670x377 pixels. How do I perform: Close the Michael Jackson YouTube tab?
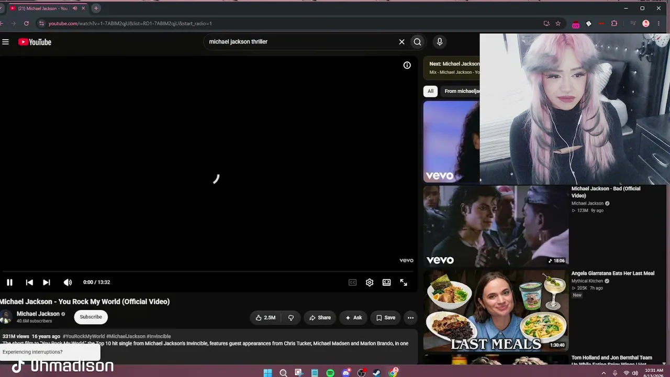[83, 8]
